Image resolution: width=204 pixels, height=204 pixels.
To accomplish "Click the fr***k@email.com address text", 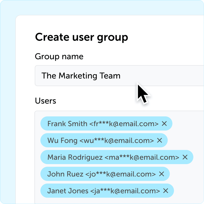I will (124, 124).
